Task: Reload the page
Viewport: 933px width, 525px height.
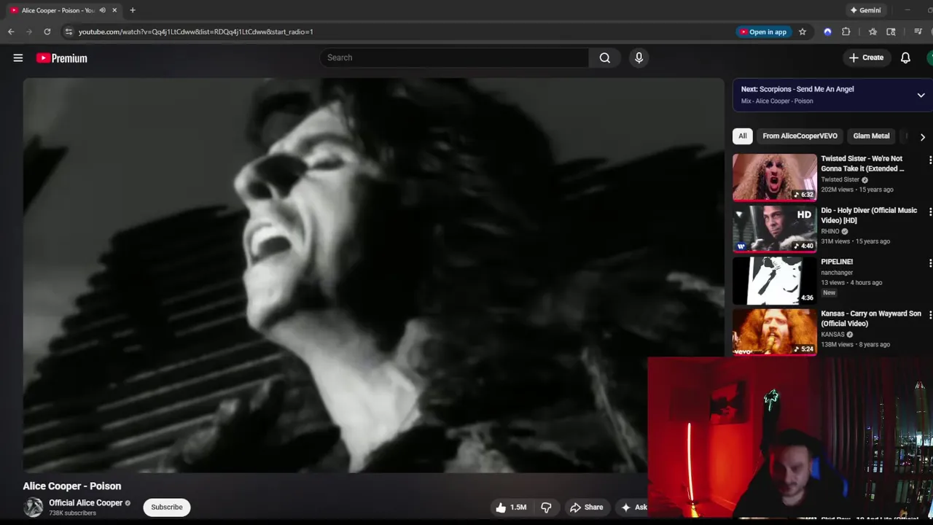Action: tap(47, 32)
